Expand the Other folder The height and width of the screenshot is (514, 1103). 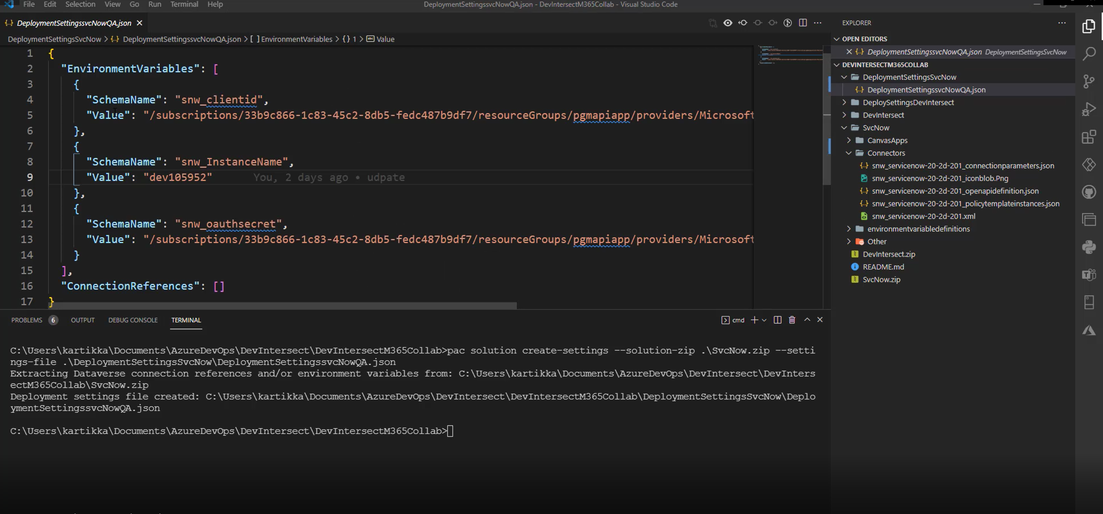coord(849,241)
